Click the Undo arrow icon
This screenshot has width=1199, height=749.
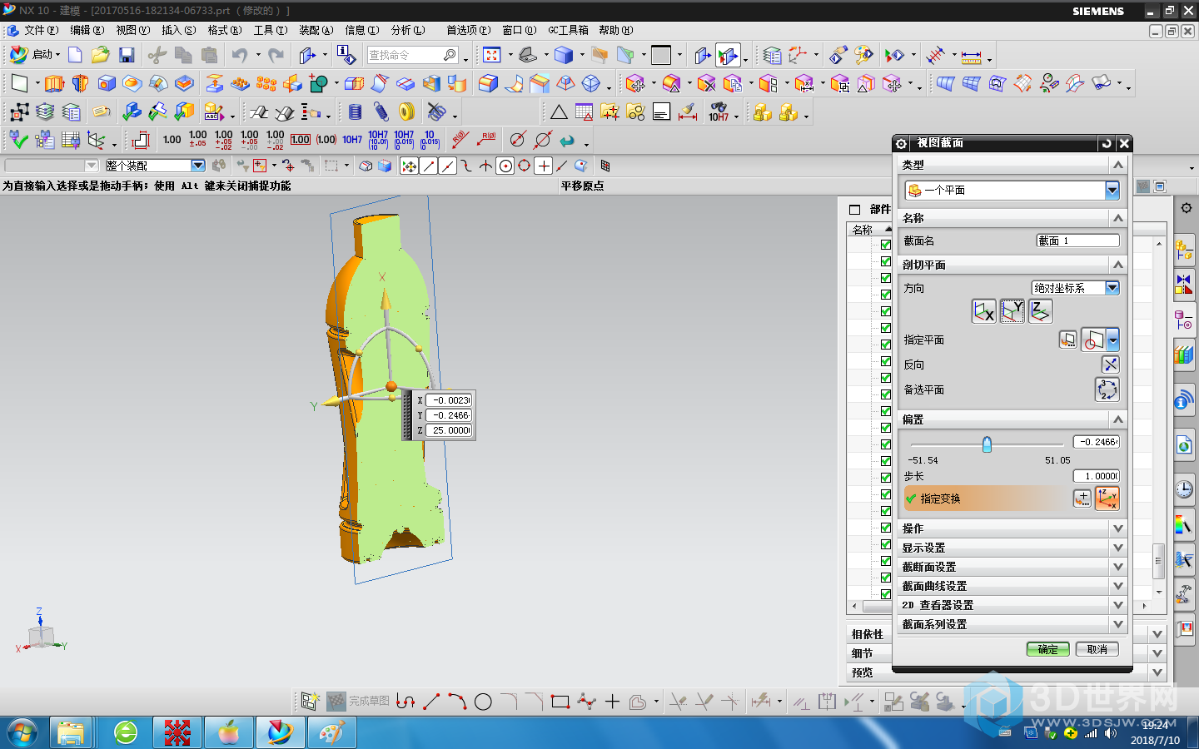[240, 55]
